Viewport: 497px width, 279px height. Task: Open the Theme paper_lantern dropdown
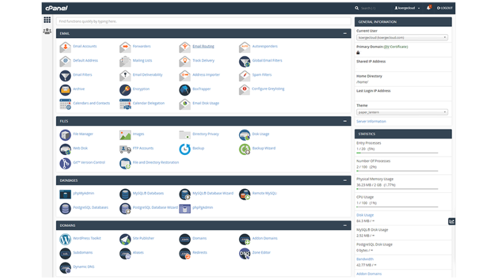402,112
